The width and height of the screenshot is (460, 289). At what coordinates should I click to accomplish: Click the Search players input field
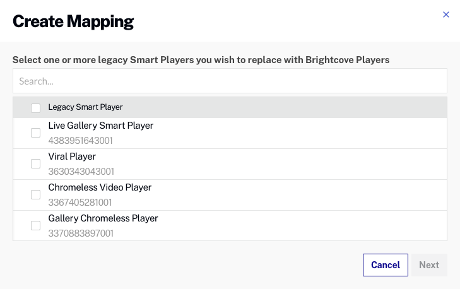point(230,81)
